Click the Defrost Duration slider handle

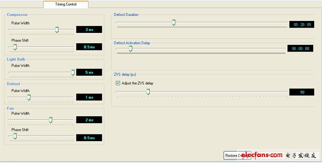173,22
